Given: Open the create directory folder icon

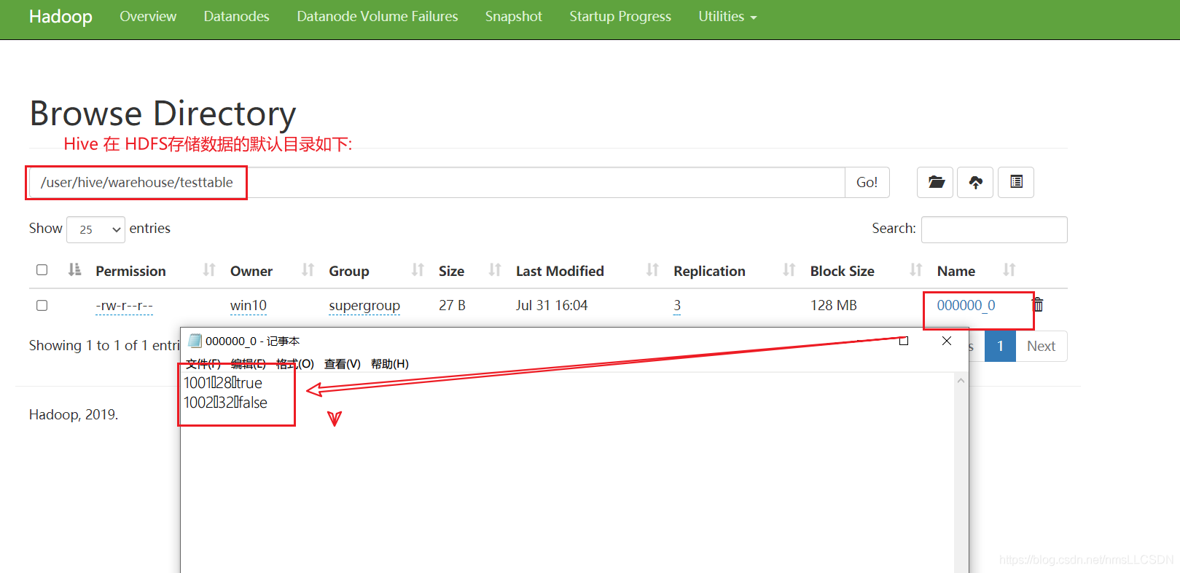Looking at the screenshot, I should coord(935,182).
